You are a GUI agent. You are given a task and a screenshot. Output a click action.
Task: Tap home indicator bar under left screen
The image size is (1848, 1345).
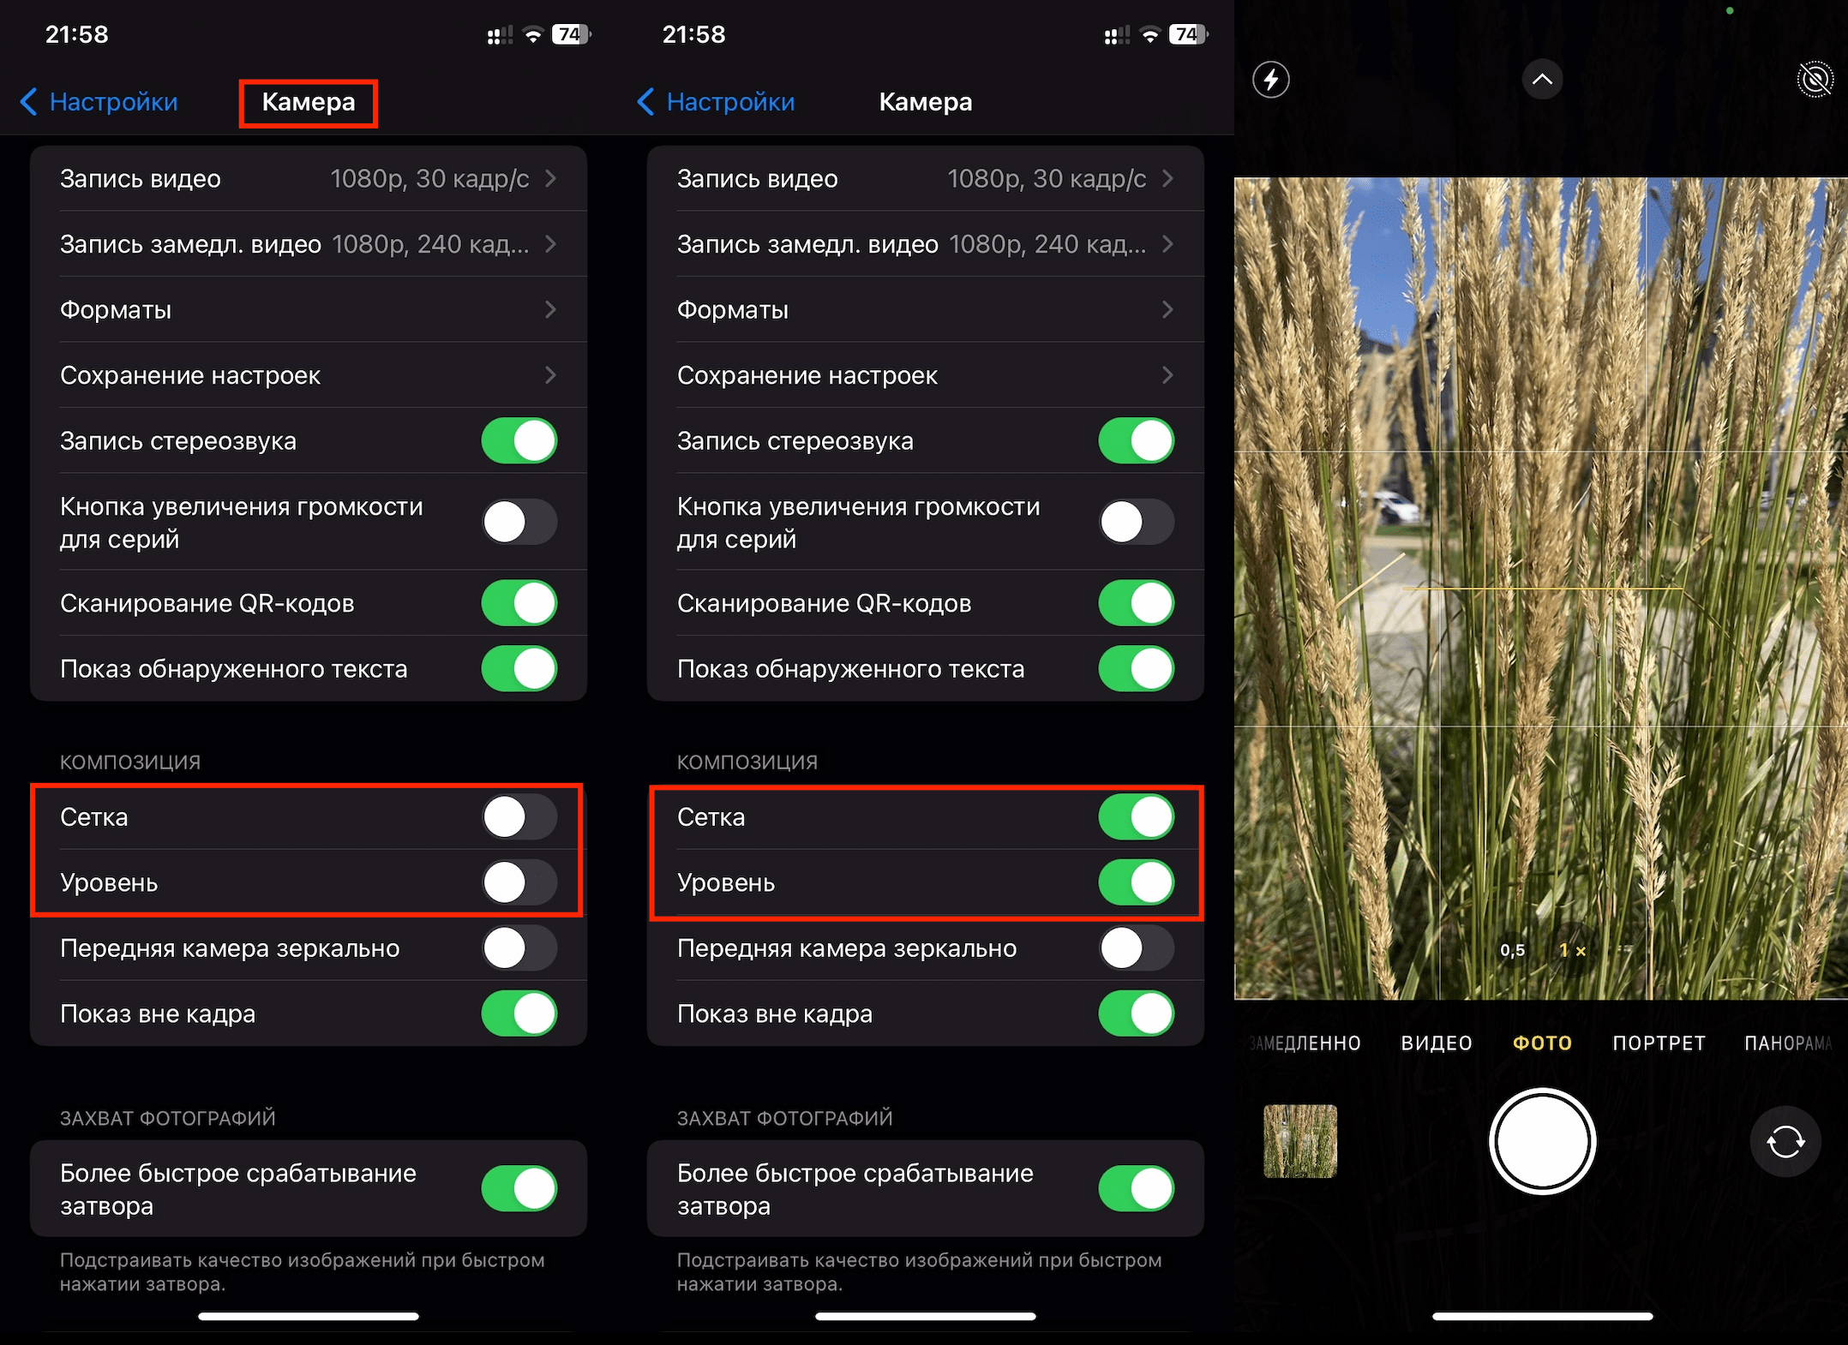tap(309, 1316)
